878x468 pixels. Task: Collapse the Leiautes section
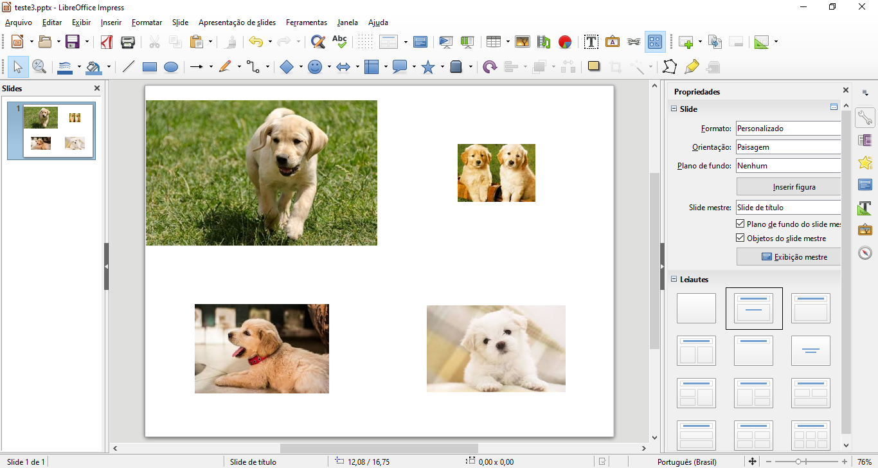(674, 279)
